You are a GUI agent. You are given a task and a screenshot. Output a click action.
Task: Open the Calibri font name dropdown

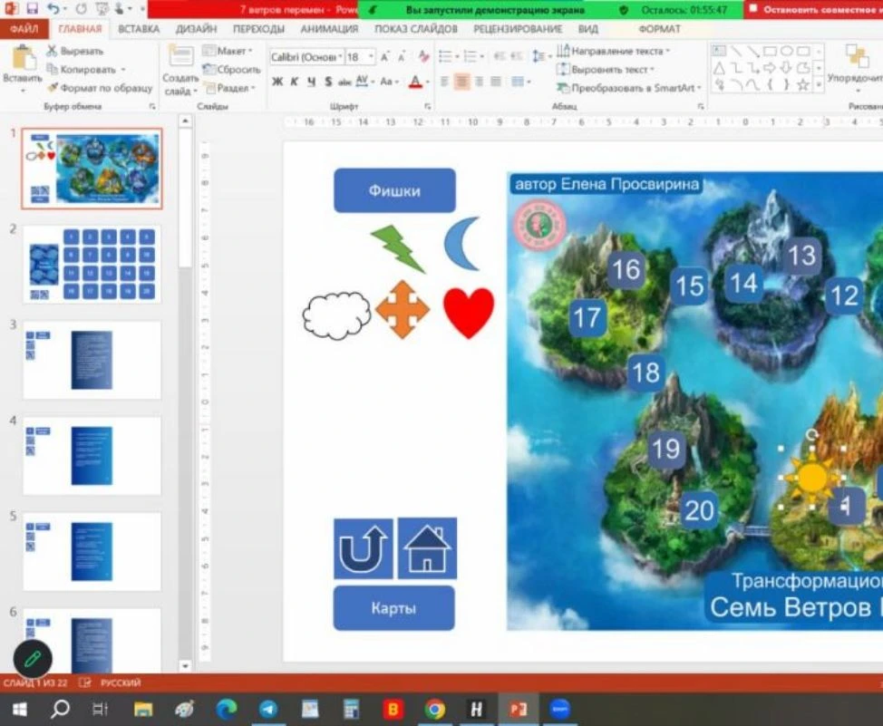(x=340, y=57)
